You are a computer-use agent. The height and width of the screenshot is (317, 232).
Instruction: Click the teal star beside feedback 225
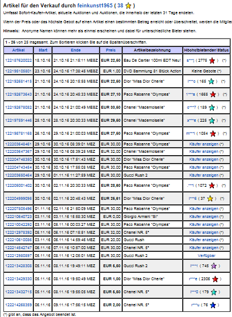coord(212,121)
